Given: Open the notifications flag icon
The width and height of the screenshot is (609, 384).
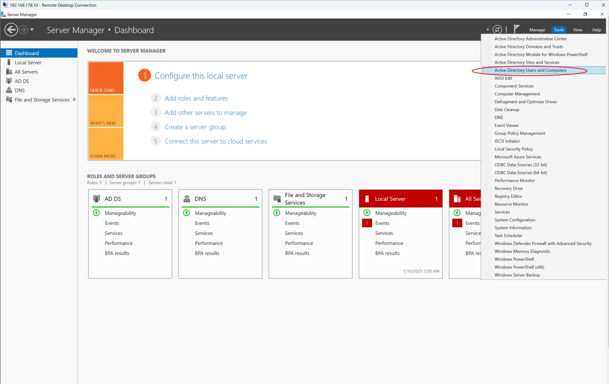Looking at the screenshot, I should (517, 29).
